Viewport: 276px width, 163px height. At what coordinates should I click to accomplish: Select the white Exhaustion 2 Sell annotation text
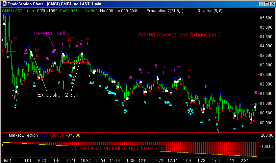[x=58, y=95]
